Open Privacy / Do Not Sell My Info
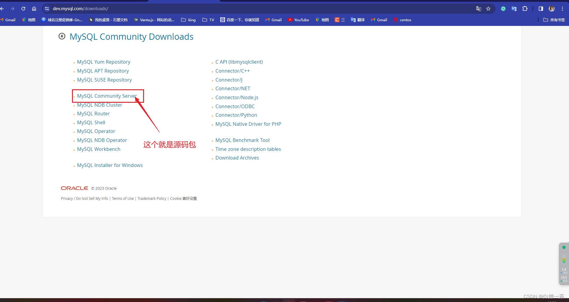Screen dimensions: 569x302 pyautogui.click(x=85, y=198)
